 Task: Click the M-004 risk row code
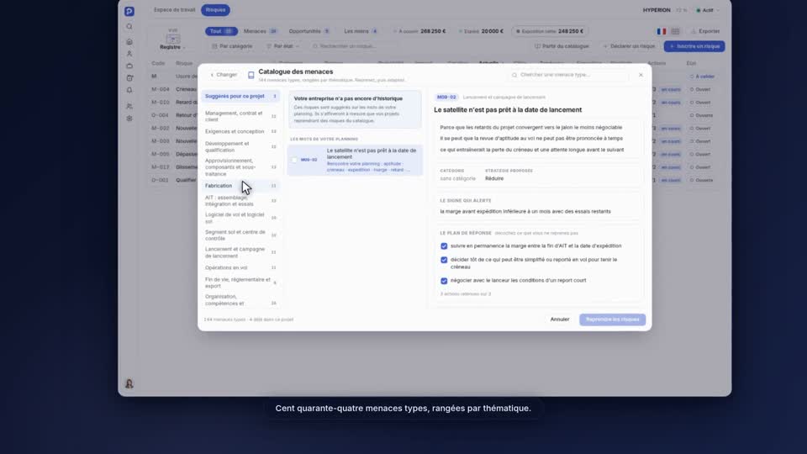pyautogui.click(x=160, y=90)
